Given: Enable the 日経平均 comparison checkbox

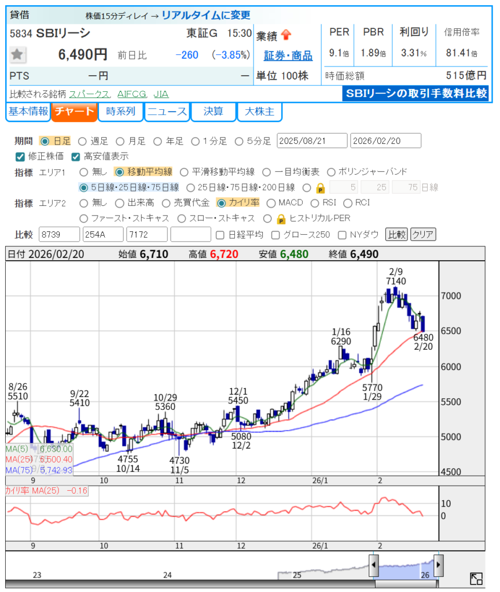Looking at the screenshot, I should click(x=220, y=235).
